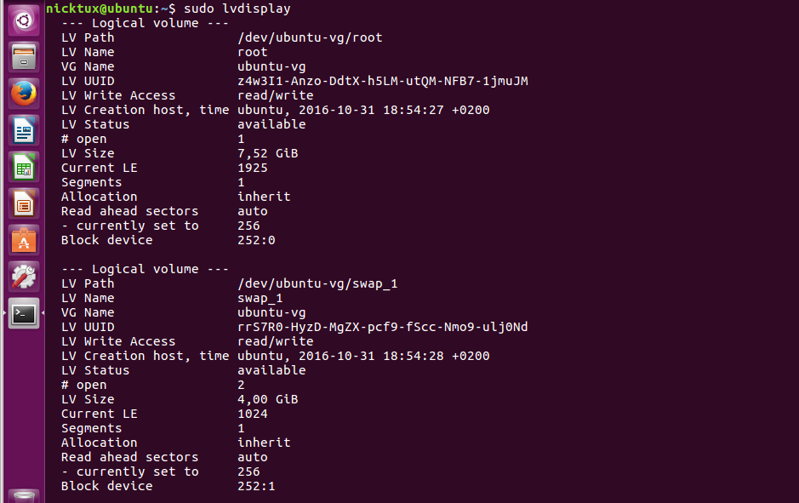This screenshot has width=799, height=503.
Task: Open LibreOffice Impress presentations
Action: 24,203
